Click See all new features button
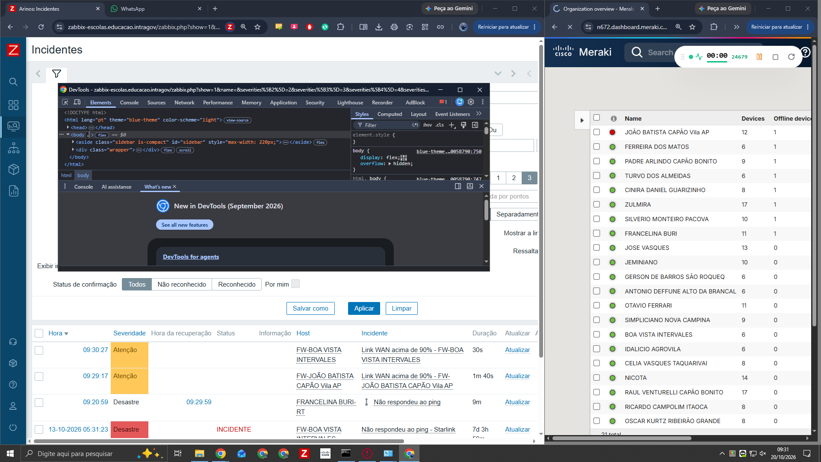 tap(185, 225)
